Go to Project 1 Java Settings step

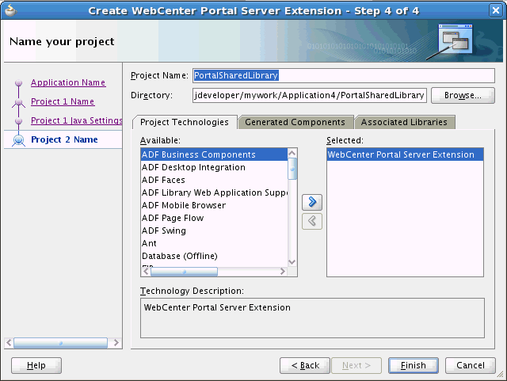click(77, 120)
